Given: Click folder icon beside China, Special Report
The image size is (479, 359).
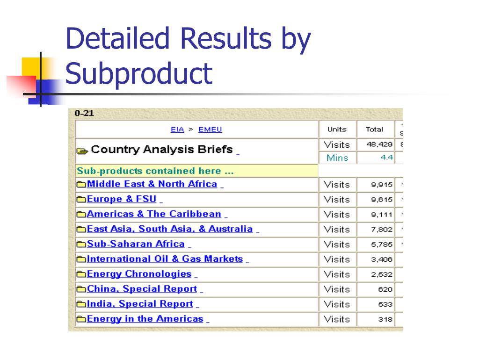Looking at the screenshot, I should pos(81,289).
